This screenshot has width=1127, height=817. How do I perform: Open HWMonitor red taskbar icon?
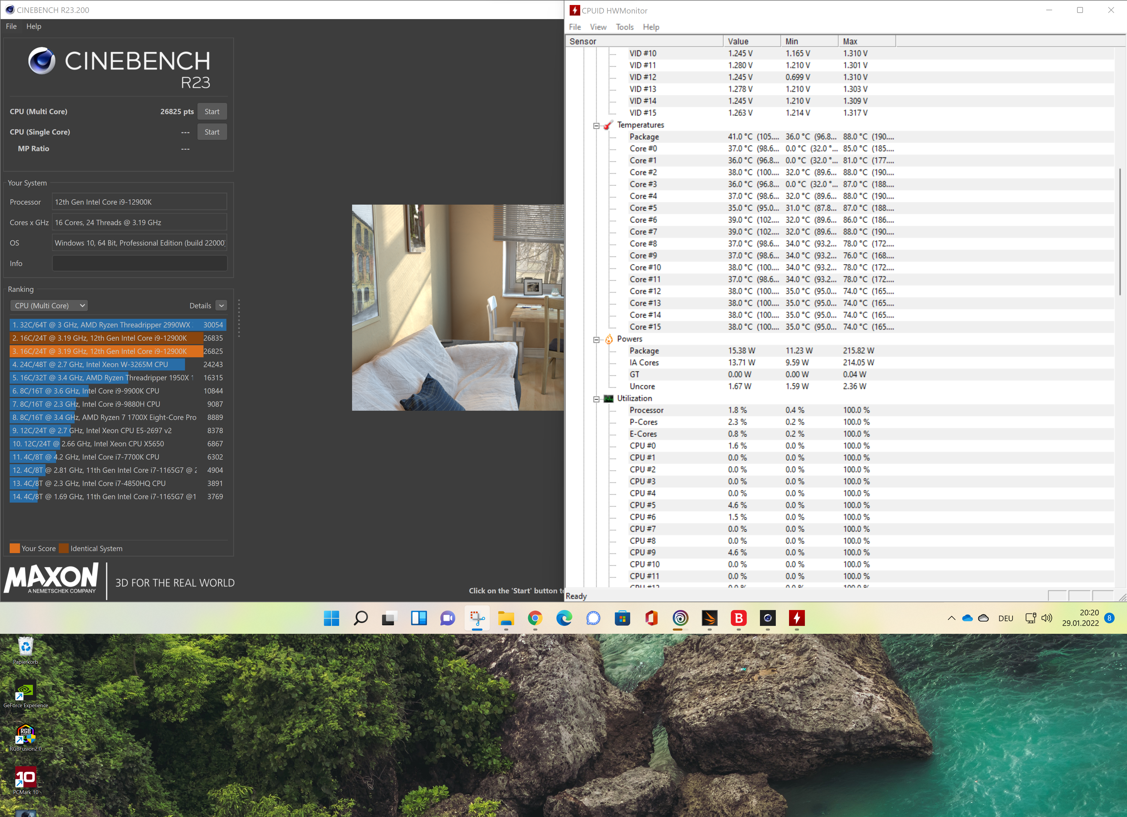[797, 618]
